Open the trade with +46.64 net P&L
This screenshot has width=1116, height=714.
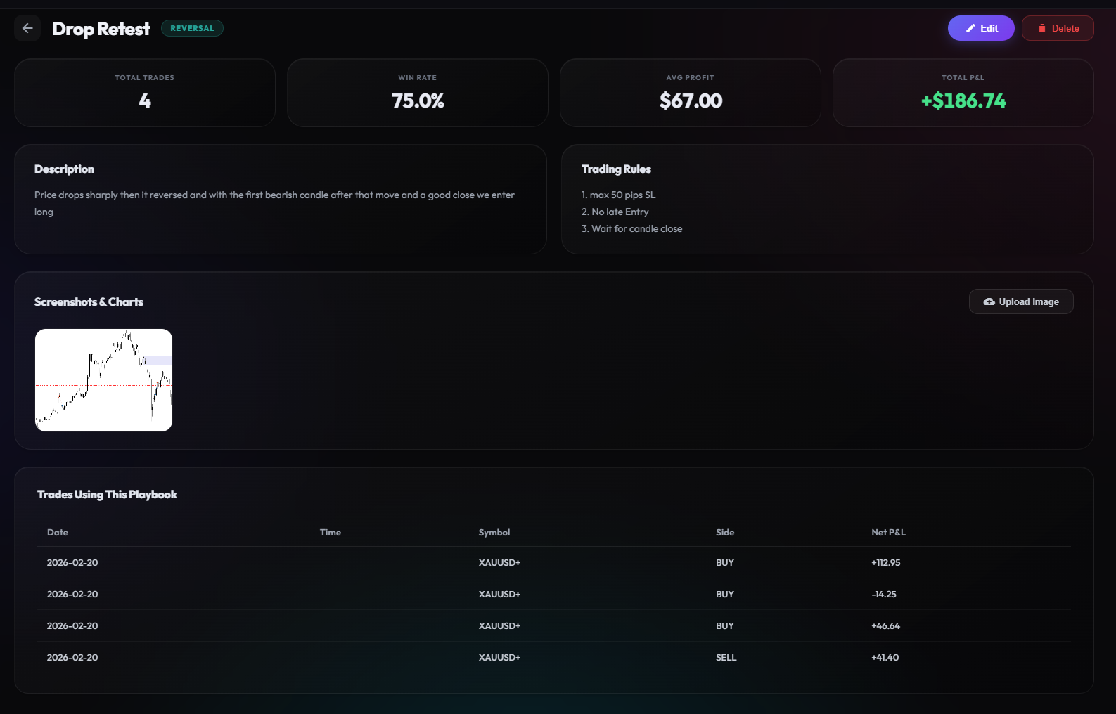click(885, 625)
